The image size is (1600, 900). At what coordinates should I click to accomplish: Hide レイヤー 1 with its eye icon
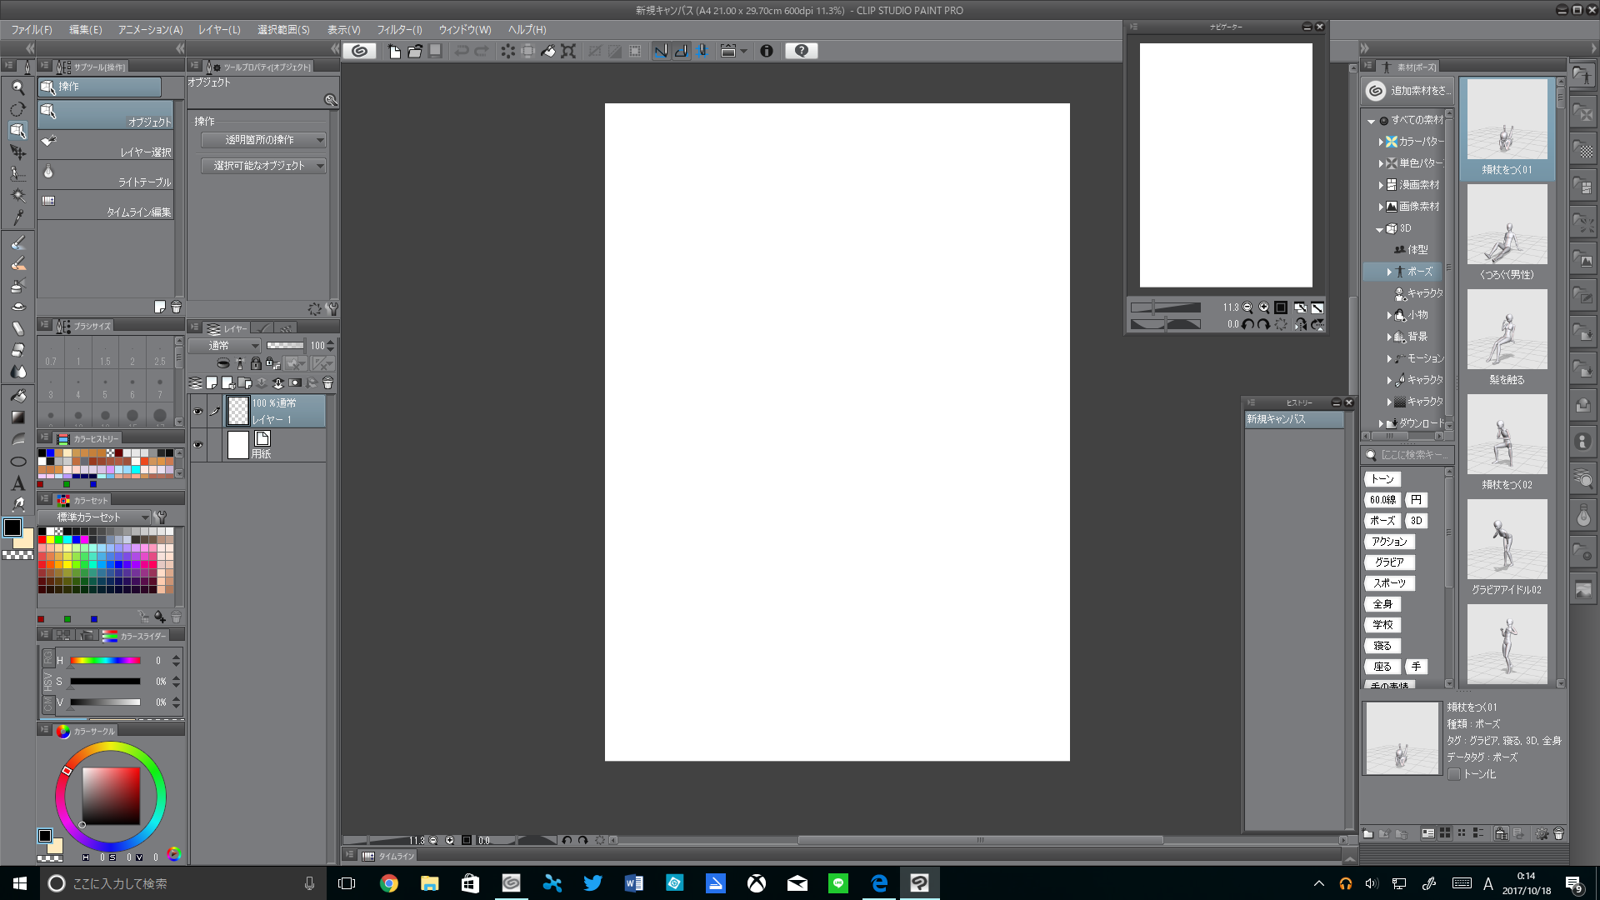click(x=197, y=412)
